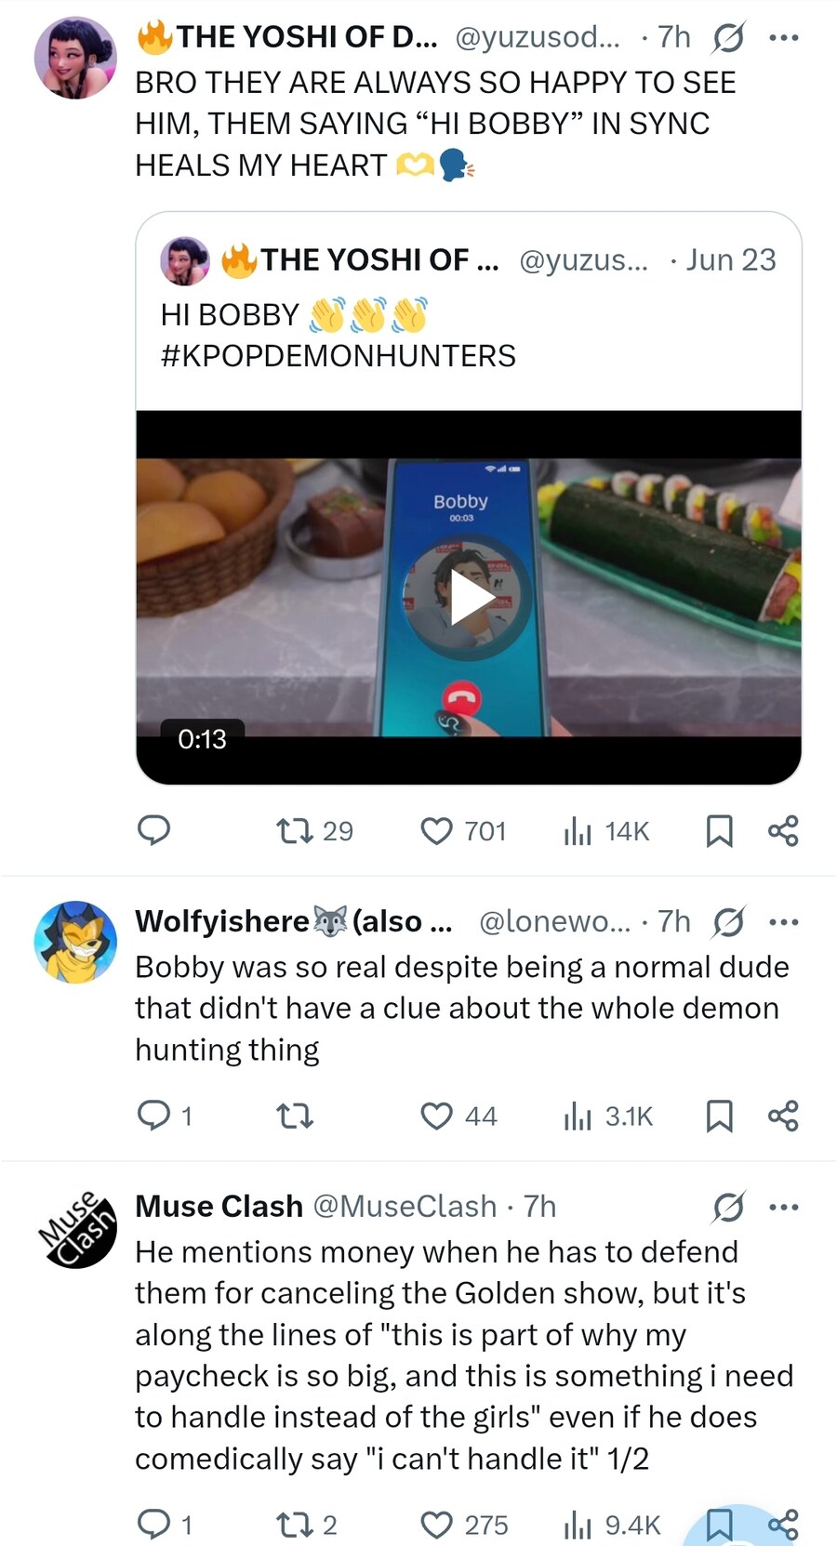Open more options on Muse Clash reply
837x1546 pixels.
[x=783, y=1207]
